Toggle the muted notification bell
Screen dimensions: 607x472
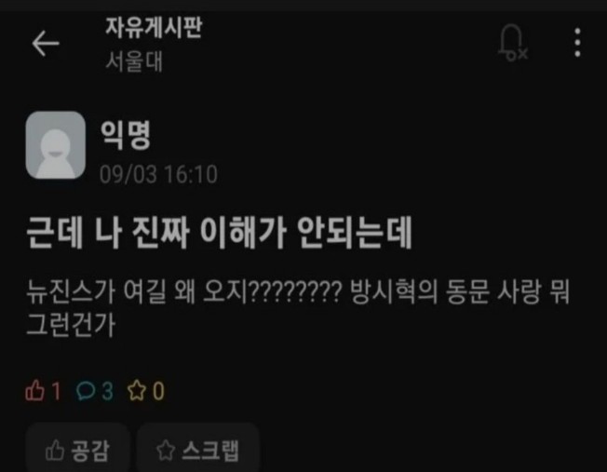[513, 43]
